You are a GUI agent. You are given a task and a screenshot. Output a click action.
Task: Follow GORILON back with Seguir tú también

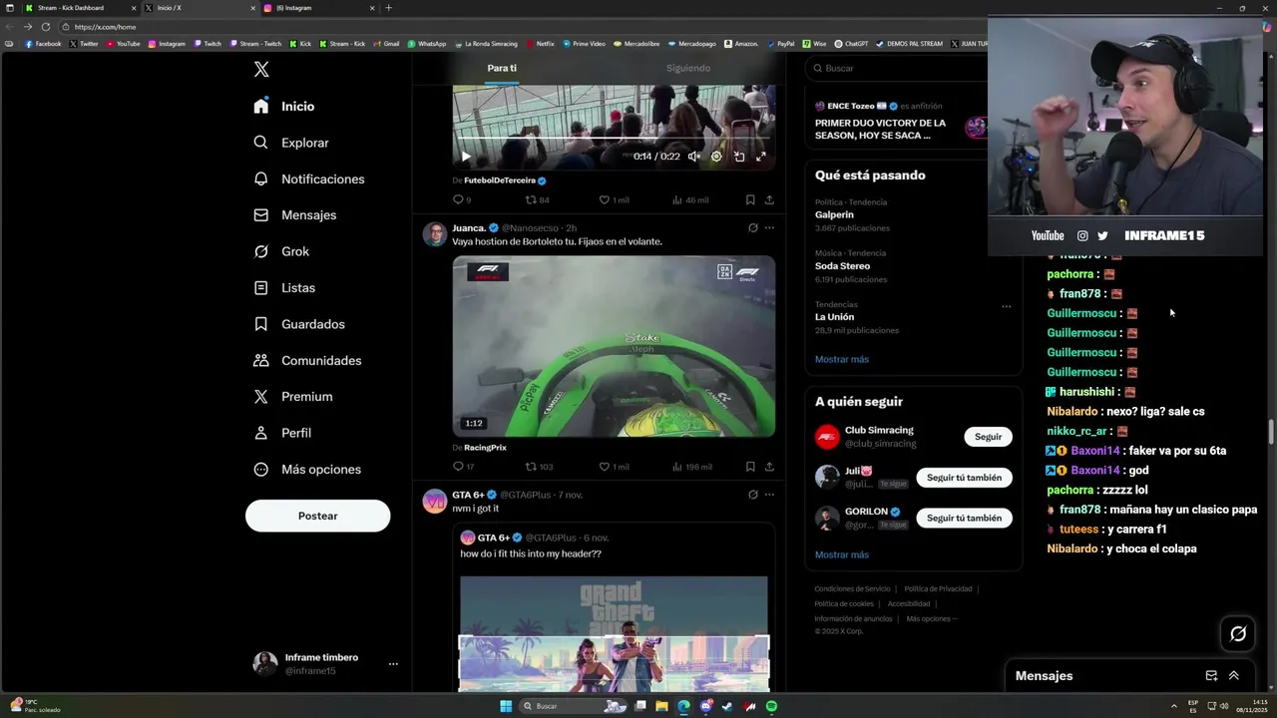(x=964, y=518)
